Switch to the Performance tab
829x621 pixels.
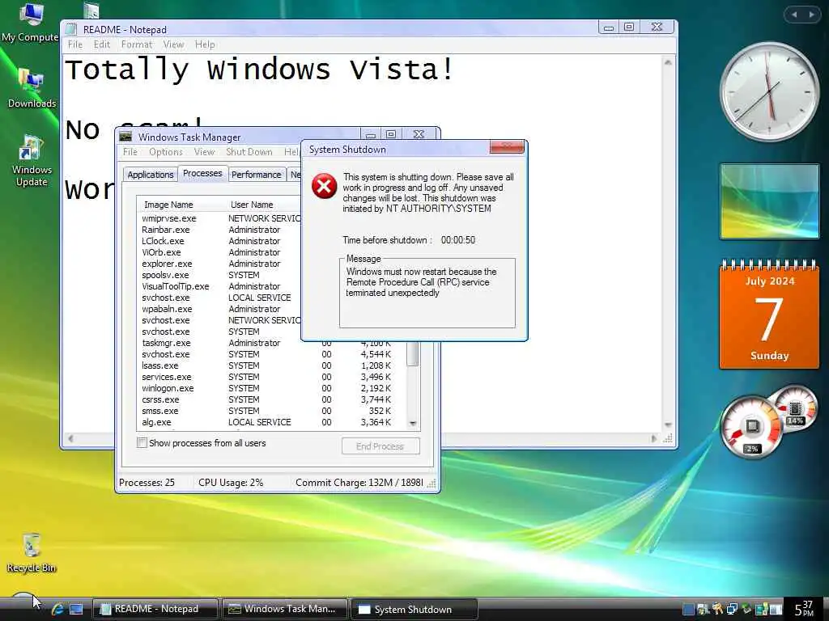pyautogui.click(x=257, y=175)
